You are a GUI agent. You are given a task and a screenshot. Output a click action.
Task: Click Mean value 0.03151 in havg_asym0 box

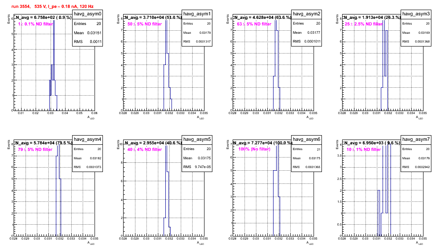click(94, 32)
